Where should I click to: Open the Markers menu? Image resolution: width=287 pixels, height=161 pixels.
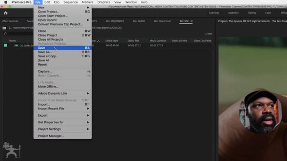(87, 2)
